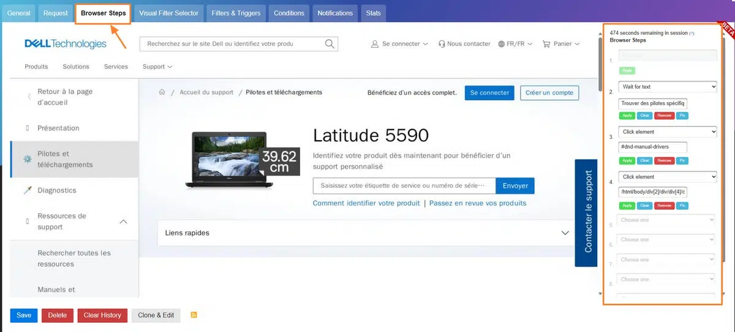Open step 2 Wait for text dropdown
735x332 pixels.
(x=668, y=87)
